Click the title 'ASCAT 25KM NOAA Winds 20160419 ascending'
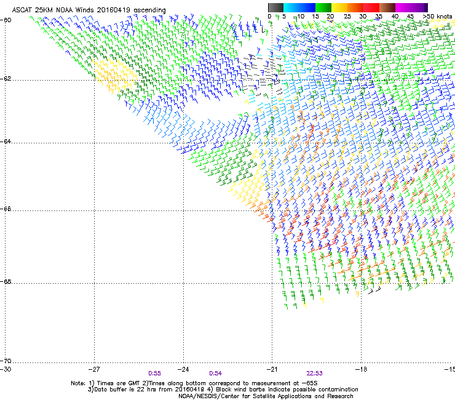Screen dimensions: 455x400 point(89,10)
